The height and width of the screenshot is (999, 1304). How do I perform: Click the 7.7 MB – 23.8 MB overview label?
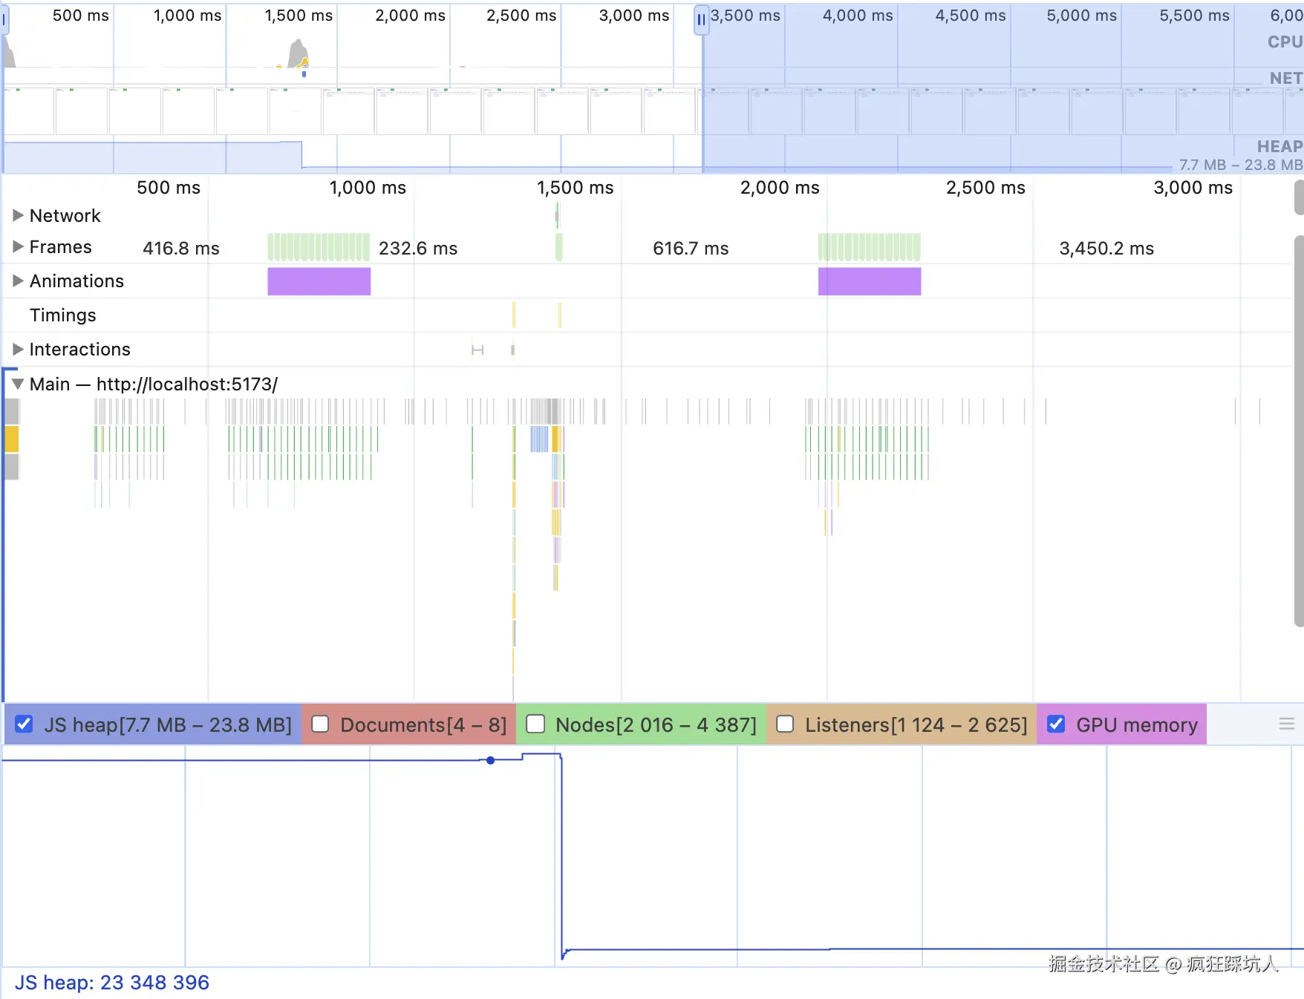tap(1241, 165)
